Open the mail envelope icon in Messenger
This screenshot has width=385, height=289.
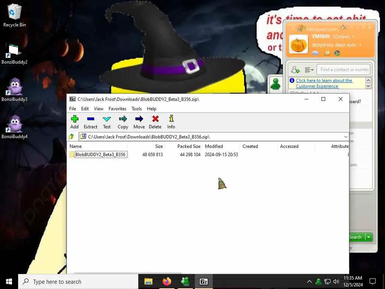click(315, 53)
